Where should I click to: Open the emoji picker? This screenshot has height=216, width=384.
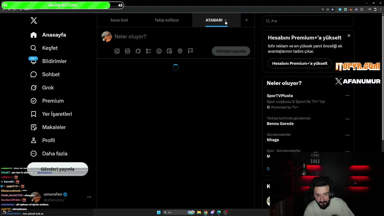[x=159, y=51]
